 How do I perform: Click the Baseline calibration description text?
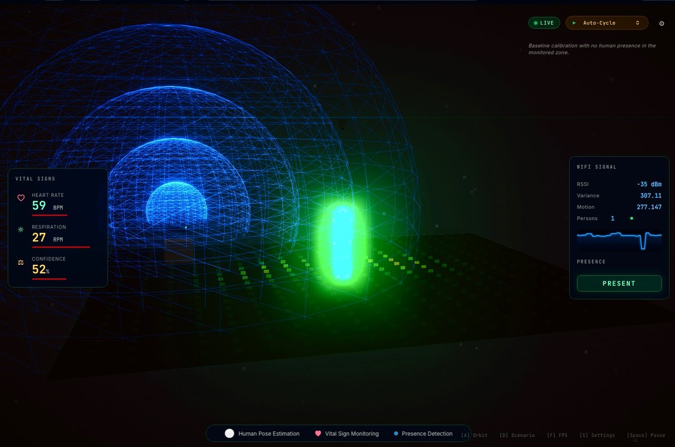[x=592, y=49]
